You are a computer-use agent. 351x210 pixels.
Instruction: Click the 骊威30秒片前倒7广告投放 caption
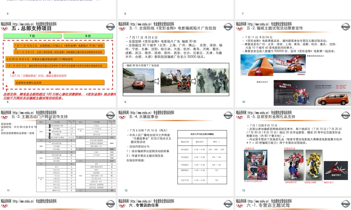(142, 65)
